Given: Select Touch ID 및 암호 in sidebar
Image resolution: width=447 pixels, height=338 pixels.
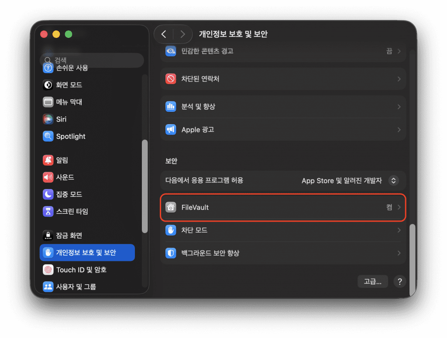Looking at the screenshot, I should click(x=81, y=270).
